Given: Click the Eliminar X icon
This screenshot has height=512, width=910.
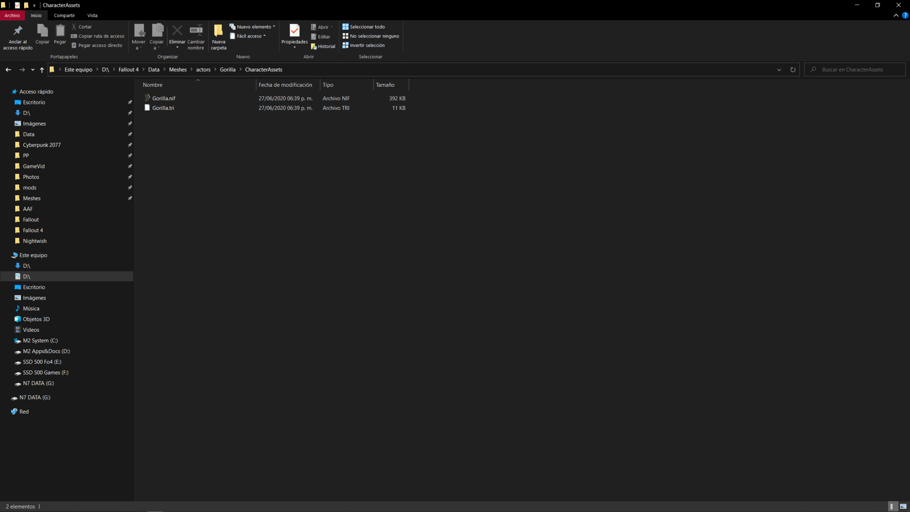Looking at the screenshot, I should click(x=177, y=31).
